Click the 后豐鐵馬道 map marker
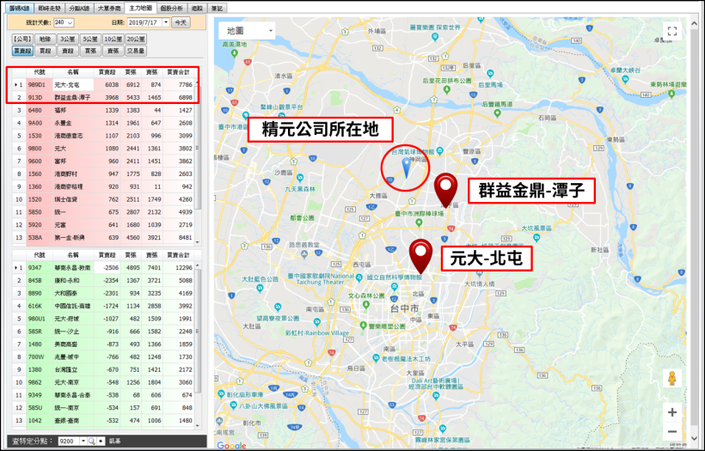 click(497, 113)
